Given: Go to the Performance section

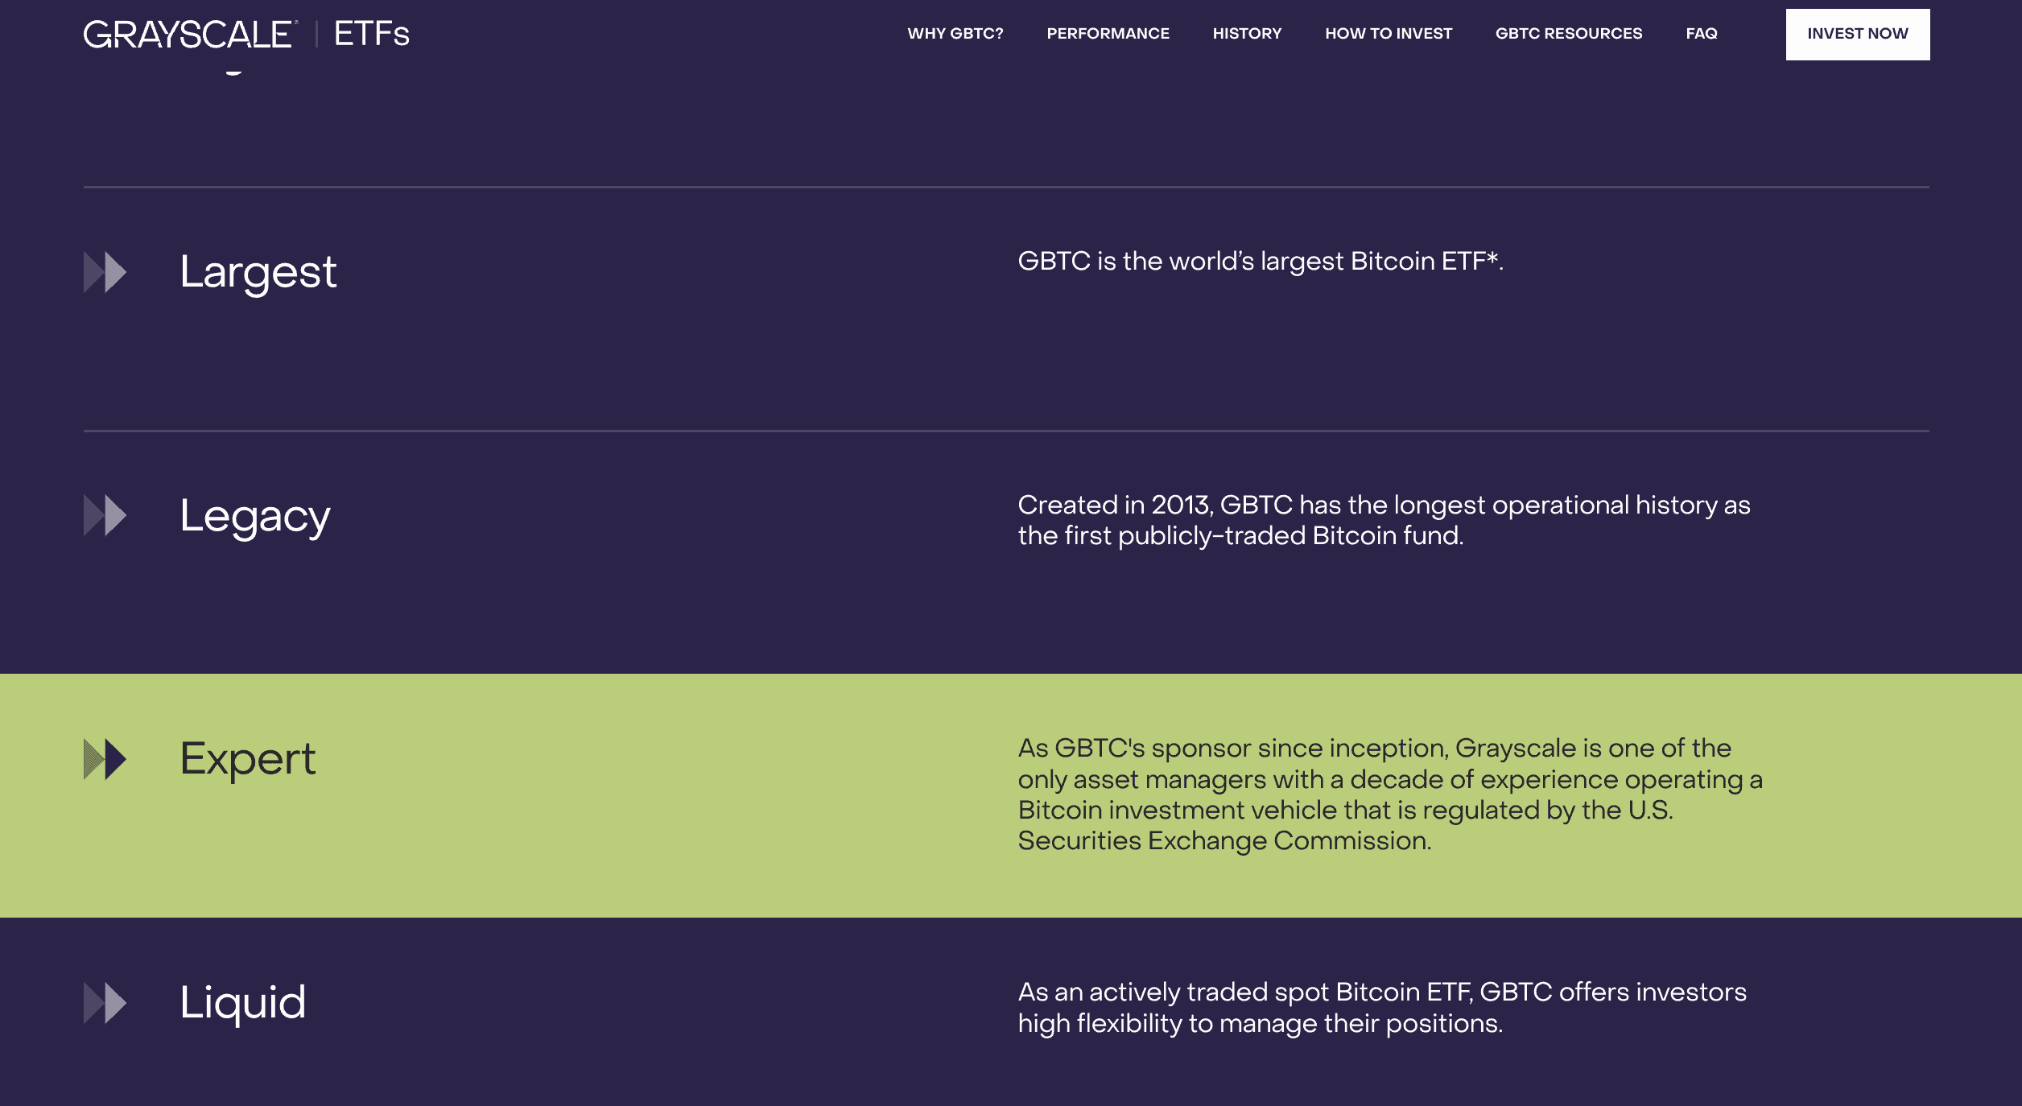Looking at the screenshot, I should [x=1108, y=34].
